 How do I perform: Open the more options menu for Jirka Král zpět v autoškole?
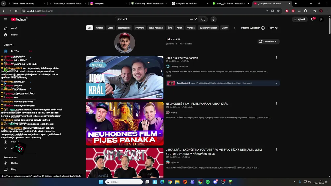[x=276, y=57]
